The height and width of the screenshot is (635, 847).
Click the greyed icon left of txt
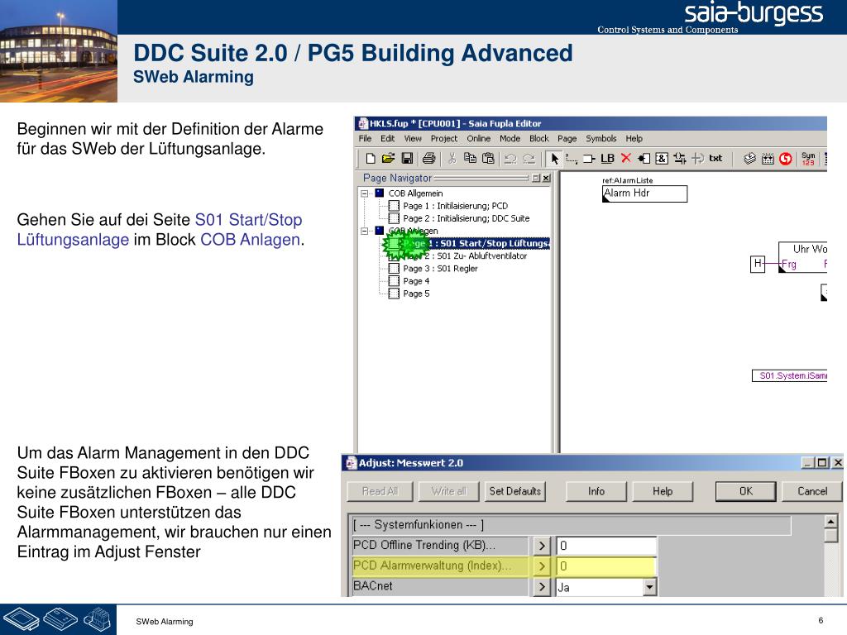pyautogui.click(x=698, y=159)
